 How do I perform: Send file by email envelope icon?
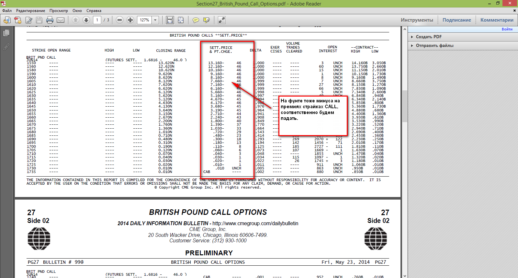point(61,20)
